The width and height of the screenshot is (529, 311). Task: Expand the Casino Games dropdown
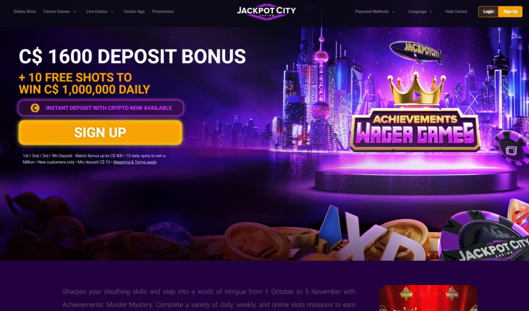[60, 11]
